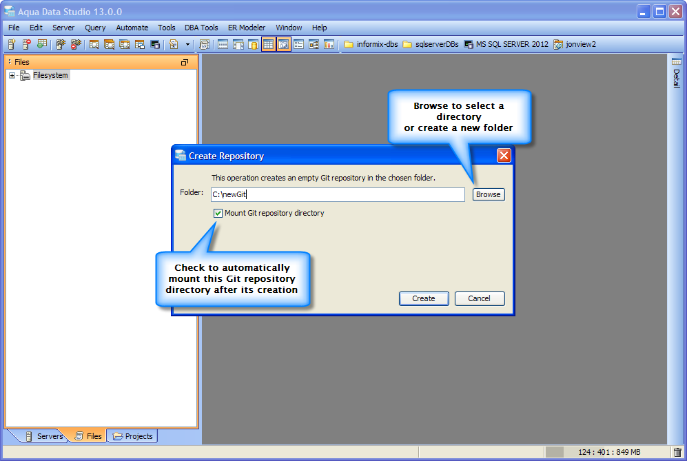
Task: Click Create to make the repository
Action: 424,298
